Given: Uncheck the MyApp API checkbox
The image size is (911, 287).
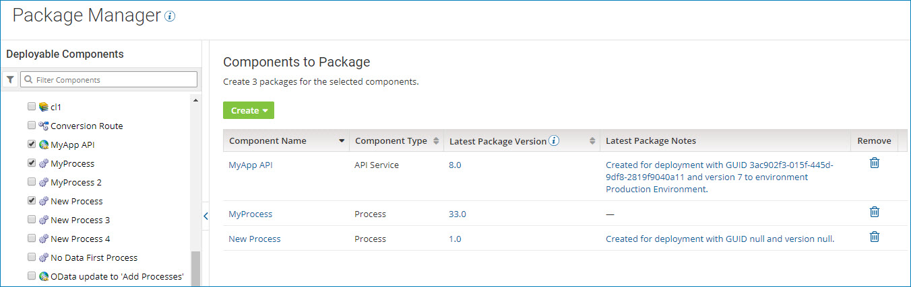Looking at the screenshot, I should (x=32, y=144).
